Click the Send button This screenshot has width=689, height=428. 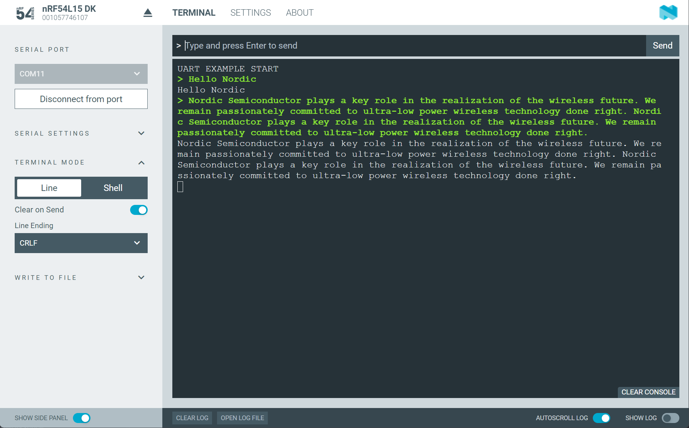click(x=663, y=46)
